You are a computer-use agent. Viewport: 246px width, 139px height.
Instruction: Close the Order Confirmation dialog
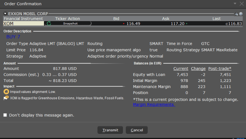[x=242, y=4]
